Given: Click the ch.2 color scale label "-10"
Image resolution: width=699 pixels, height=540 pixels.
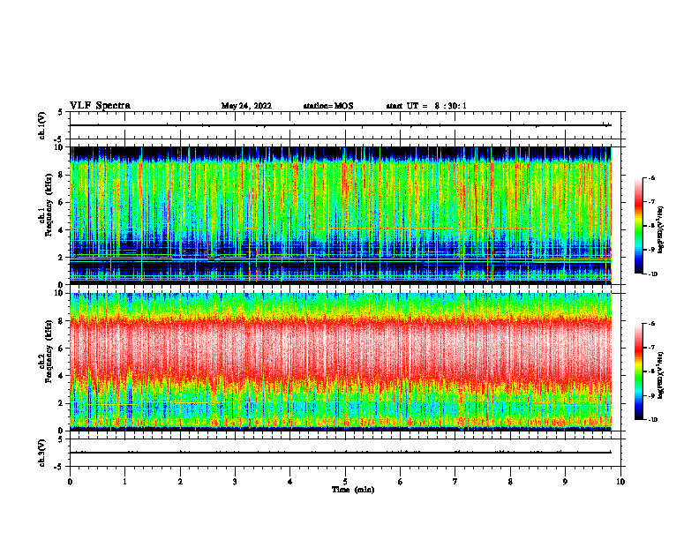Looking at the screenshot, I should (x=652, y=420).
